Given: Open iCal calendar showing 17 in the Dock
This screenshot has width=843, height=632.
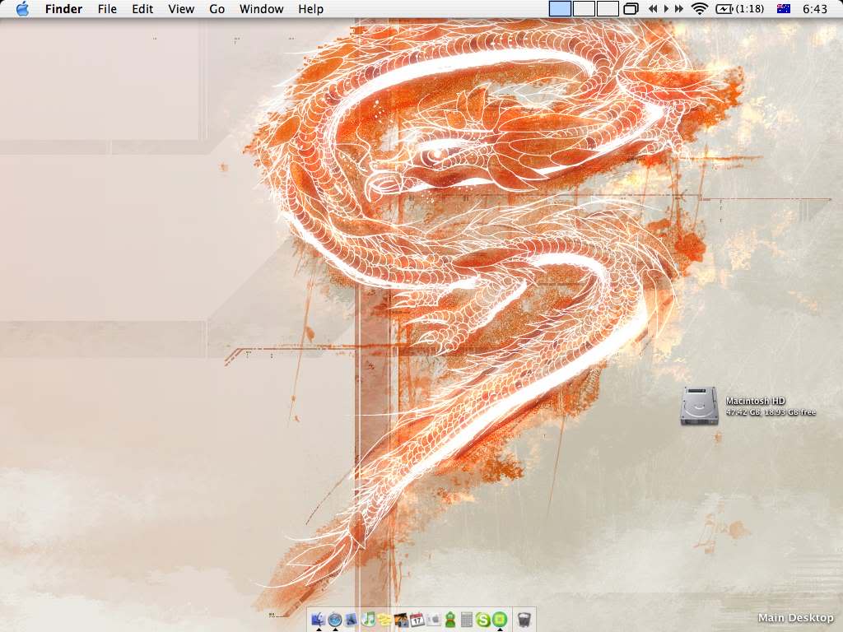Looking at the screenshot, I should (417, 620).
